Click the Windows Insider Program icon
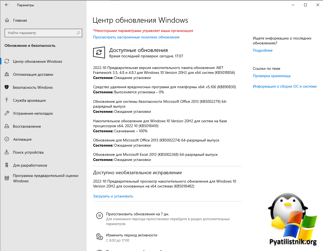Viewport: 323px width, 251px height. click(7, 178)
